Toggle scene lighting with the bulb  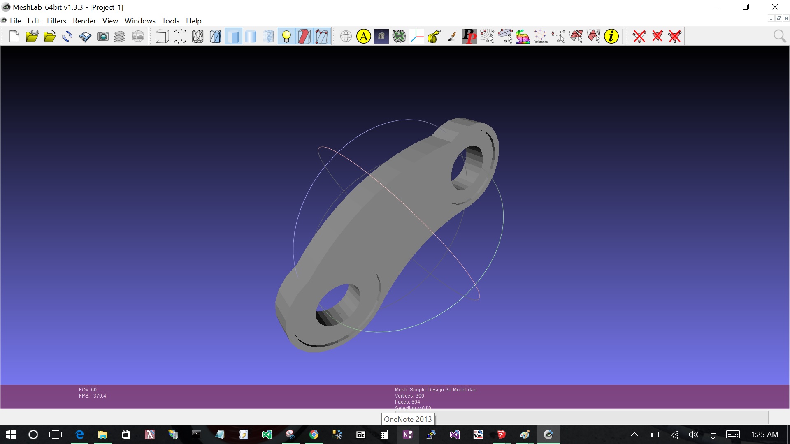click(287, 36)
